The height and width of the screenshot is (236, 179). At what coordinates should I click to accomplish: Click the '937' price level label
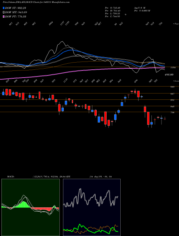172,94
